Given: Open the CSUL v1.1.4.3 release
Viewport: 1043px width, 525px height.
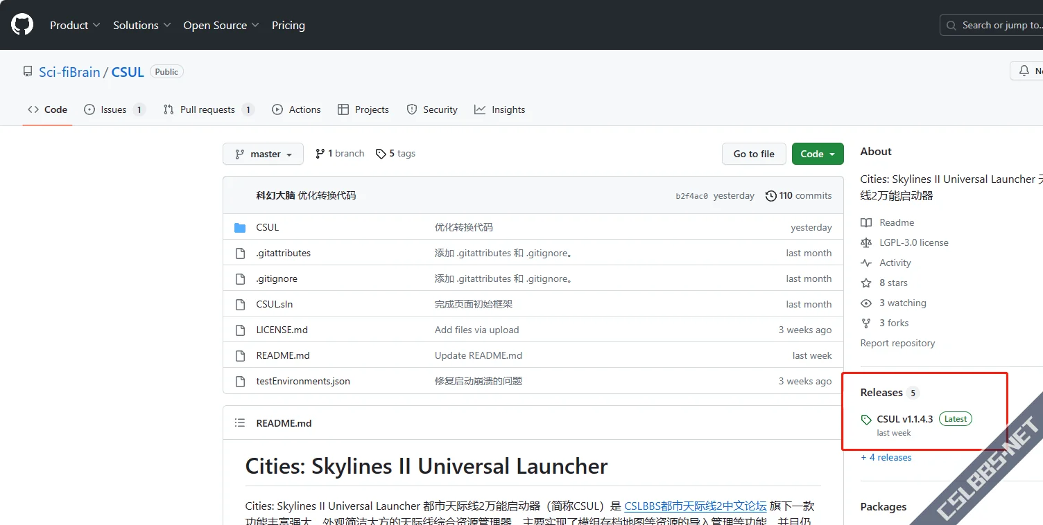Looking at the screenshot, I should tap(905, 419).
